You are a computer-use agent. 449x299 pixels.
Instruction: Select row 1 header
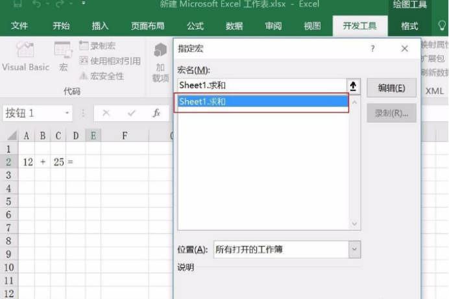coord(8,149)
